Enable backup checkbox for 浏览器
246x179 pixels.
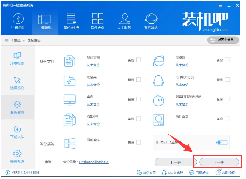point(227,60)
